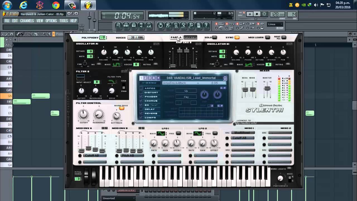Click the piano roll wrench tools icon
The width and height of the screenshot is (357, 201).
[7, 34]
